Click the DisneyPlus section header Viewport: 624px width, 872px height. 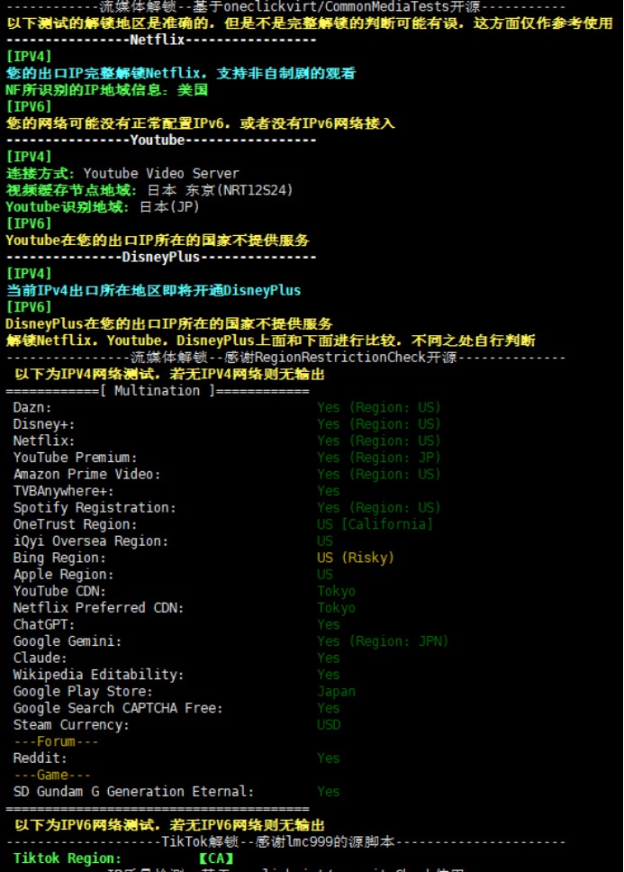point(161,257)
